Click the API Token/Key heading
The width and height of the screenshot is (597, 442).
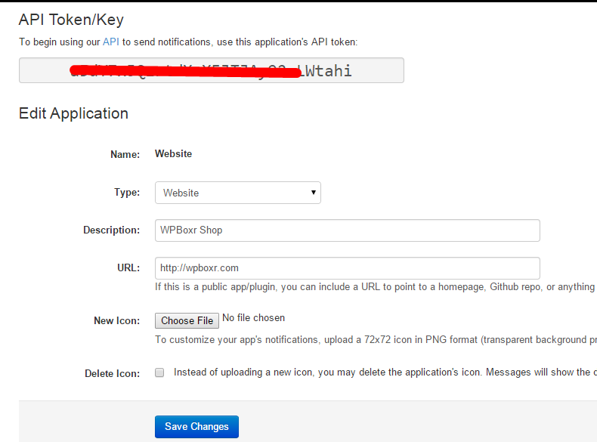[x=71, y=20]
